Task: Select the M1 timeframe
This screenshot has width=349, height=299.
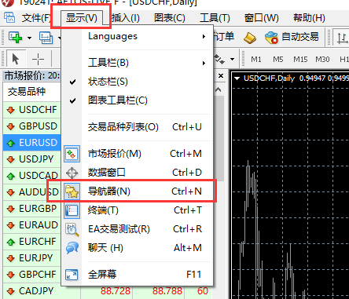Action: coord(256,60)
